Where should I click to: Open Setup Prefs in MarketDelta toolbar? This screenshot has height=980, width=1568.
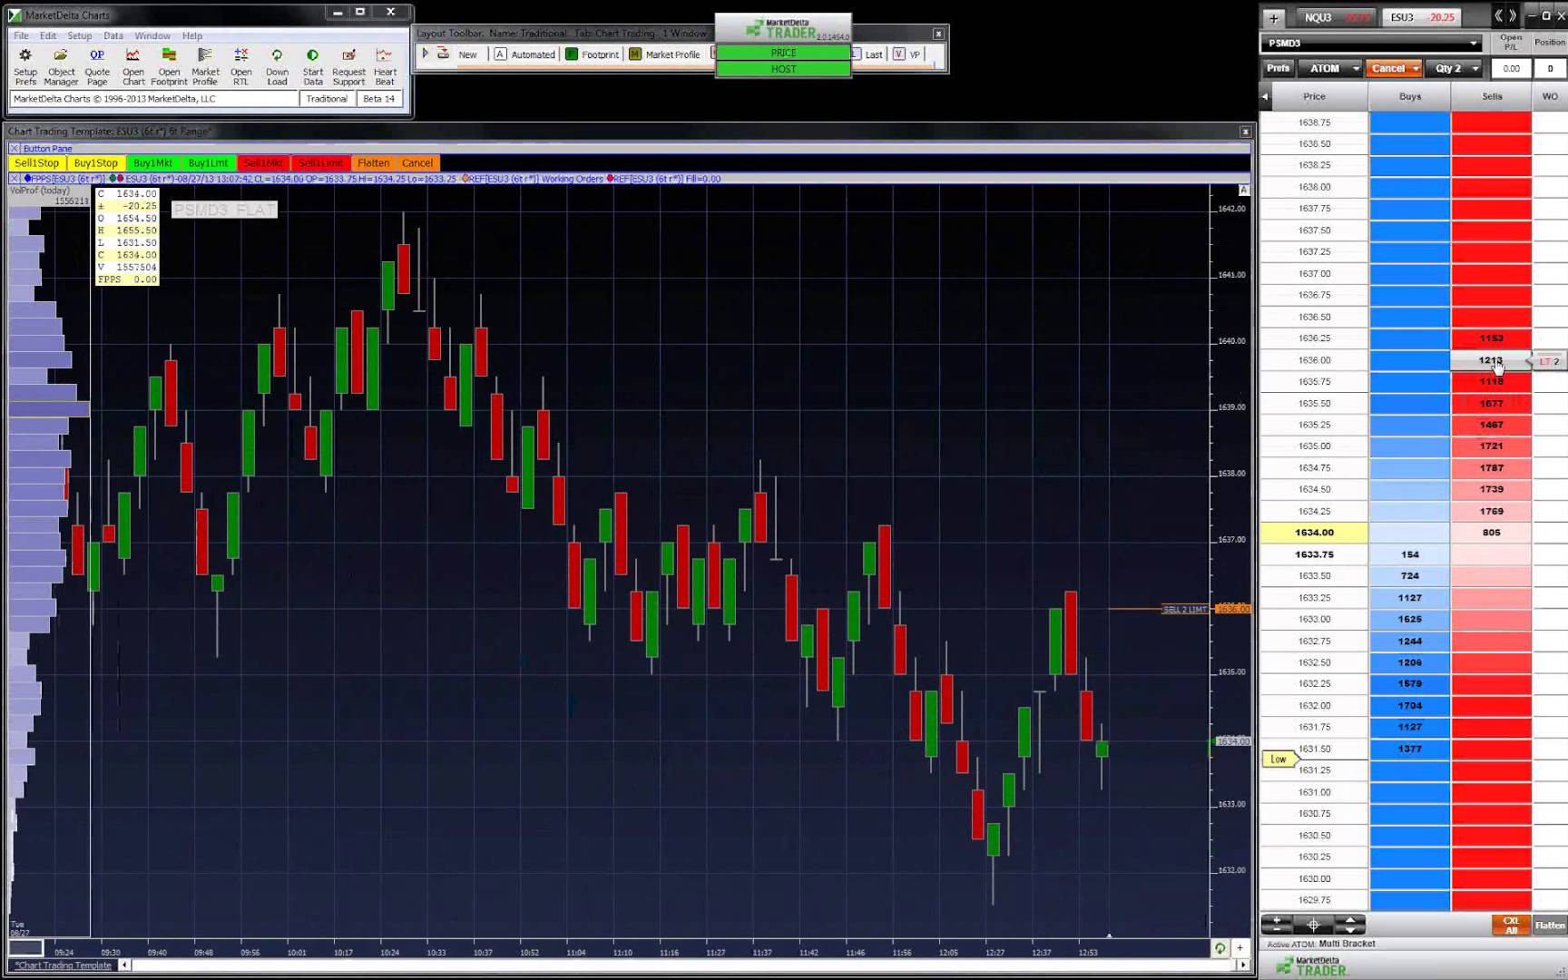tap(25, 66)
